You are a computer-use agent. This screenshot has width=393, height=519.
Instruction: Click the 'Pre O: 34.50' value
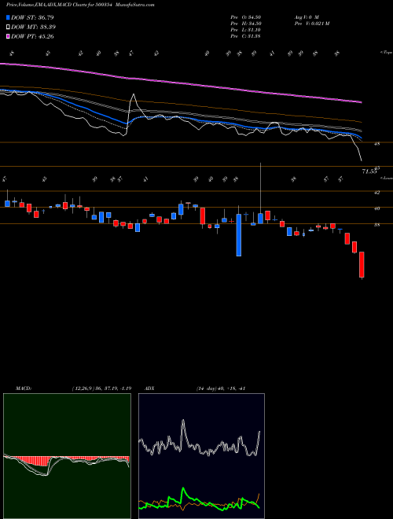[x=247, y=17]
